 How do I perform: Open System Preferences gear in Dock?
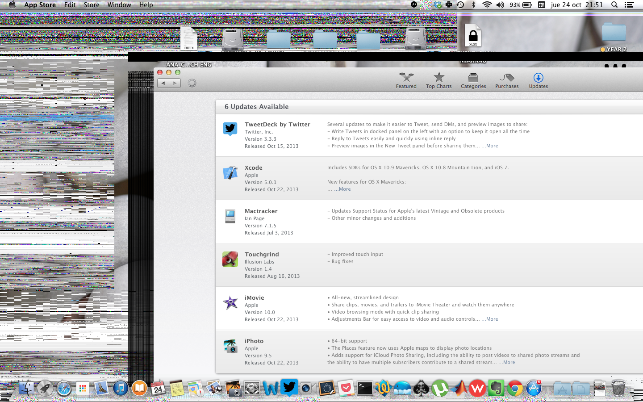point(252,388)
